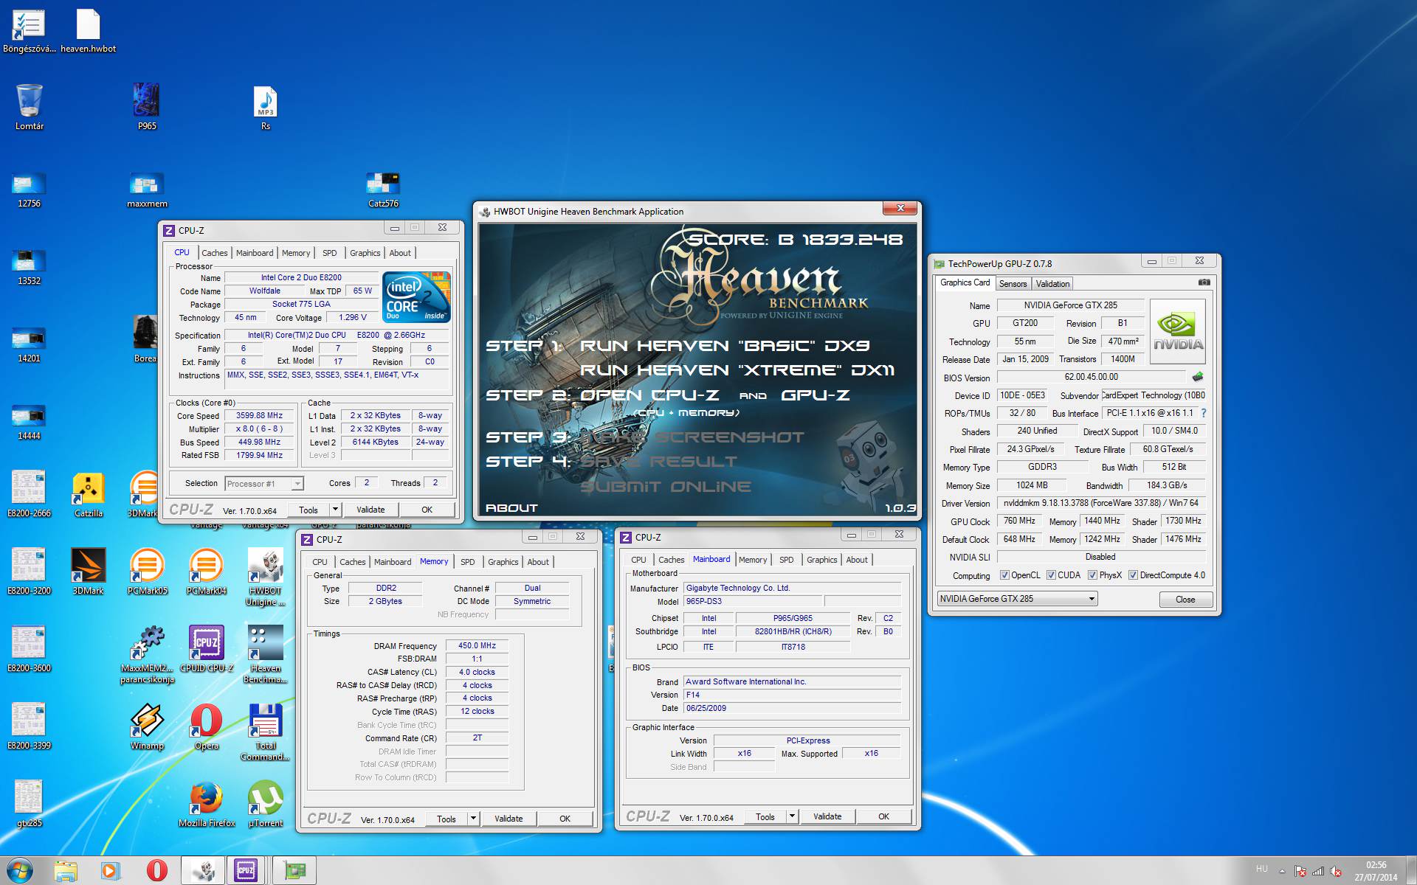Click Validate in CPU-Z CPU window
1417x885 pixels.
pyautogui.click(x=370, y=510)
